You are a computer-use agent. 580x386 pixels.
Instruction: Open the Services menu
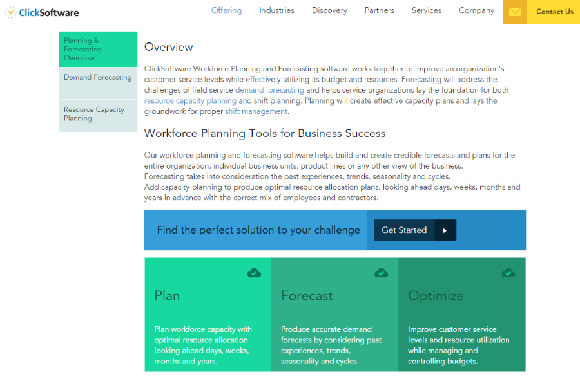click(x=426, y=10)
